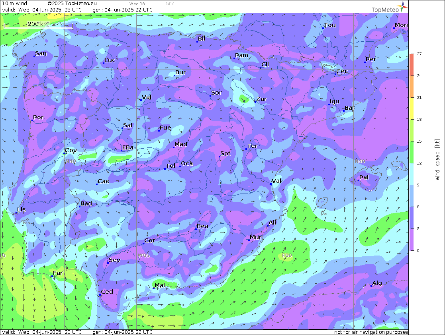Click the 'Mon' label at top right
The width and height of the screenshot is (445, 335).
point(401,25)
